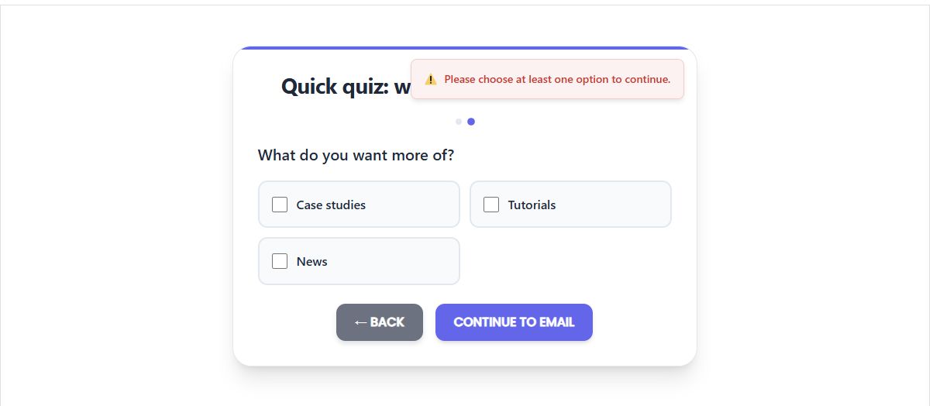Viewport: 943px width, 406px height.
Task: Check the News checkbox
Action: tap(280, 261)
